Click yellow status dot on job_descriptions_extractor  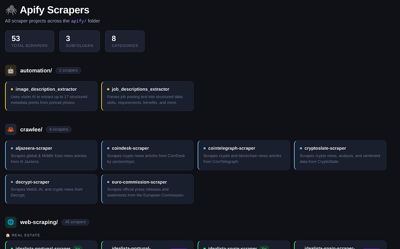pos(108,89)
